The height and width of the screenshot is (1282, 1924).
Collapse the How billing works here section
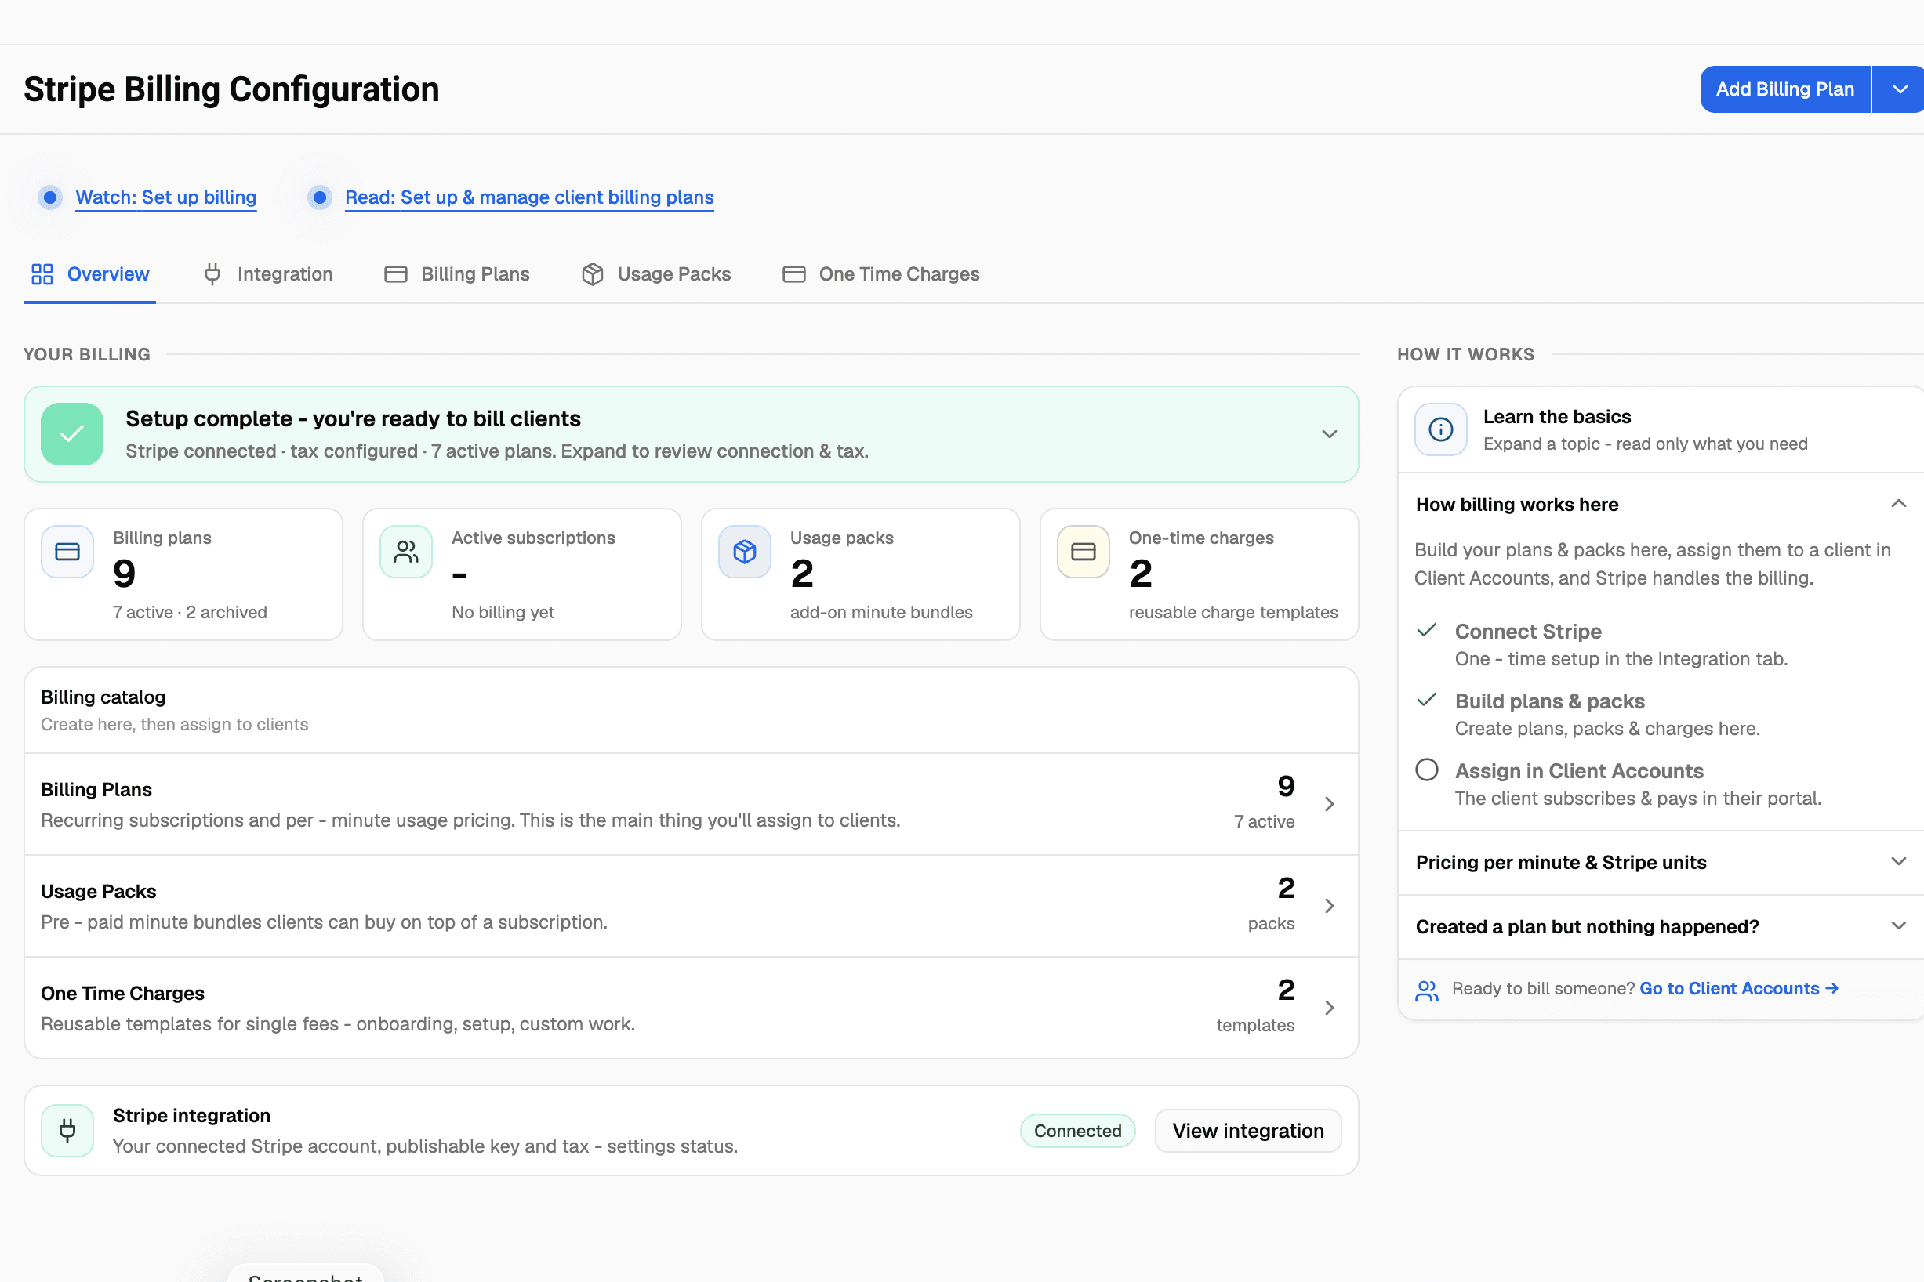coord(1899,504)
